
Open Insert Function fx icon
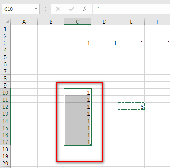[x=85, y=9]
